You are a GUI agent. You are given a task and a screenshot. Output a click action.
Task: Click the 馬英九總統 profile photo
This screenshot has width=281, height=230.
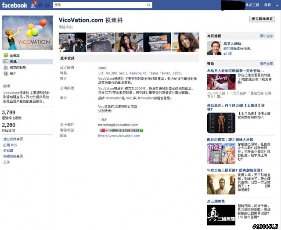[x=214, y=48]
